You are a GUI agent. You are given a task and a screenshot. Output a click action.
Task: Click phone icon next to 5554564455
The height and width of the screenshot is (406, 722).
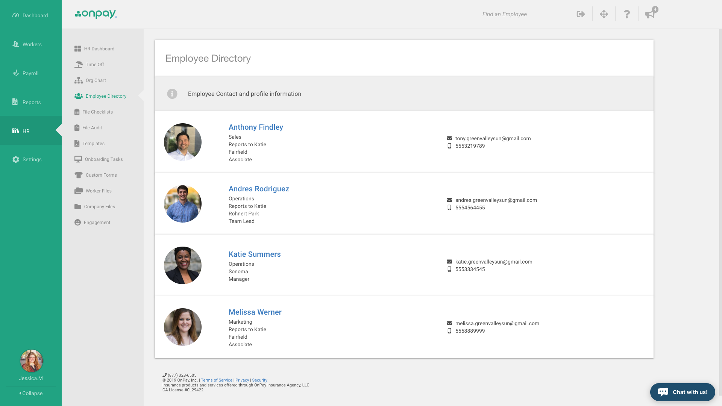pyautogui.click(x=449, y=208)
